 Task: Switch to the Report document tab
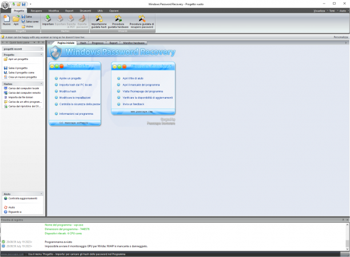click(x=113, y=43)
